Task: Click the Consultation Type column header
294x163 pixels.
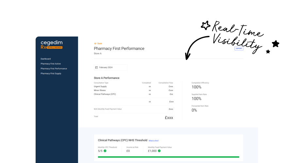Action: point(101,83)
